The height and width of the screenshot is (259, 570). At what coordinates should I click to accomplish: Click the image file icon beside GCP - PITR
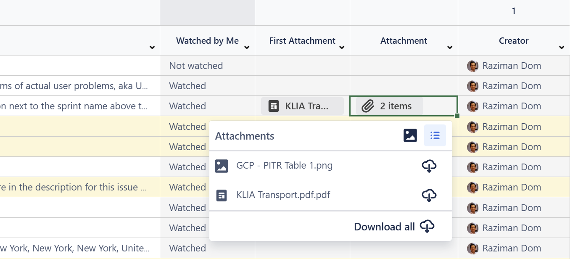point(222,166)
